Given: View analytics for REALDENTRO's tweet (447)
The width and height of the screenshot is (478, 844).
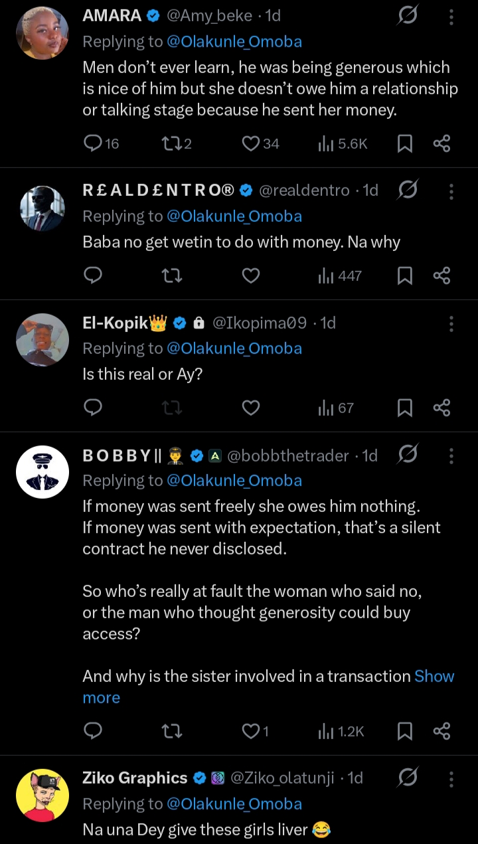Looking at the screenshot, I should (340, 276).
